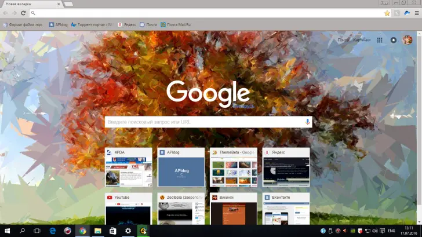422x237 pixels.
Task: Open the "Яндекс" bookmark in the bookmarks bar
Action: 128,24
